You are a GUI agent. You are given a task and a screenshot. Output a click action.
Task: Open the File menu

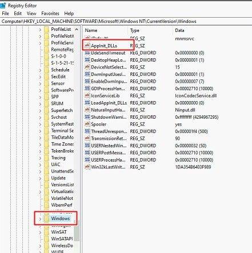pos(5,14)
